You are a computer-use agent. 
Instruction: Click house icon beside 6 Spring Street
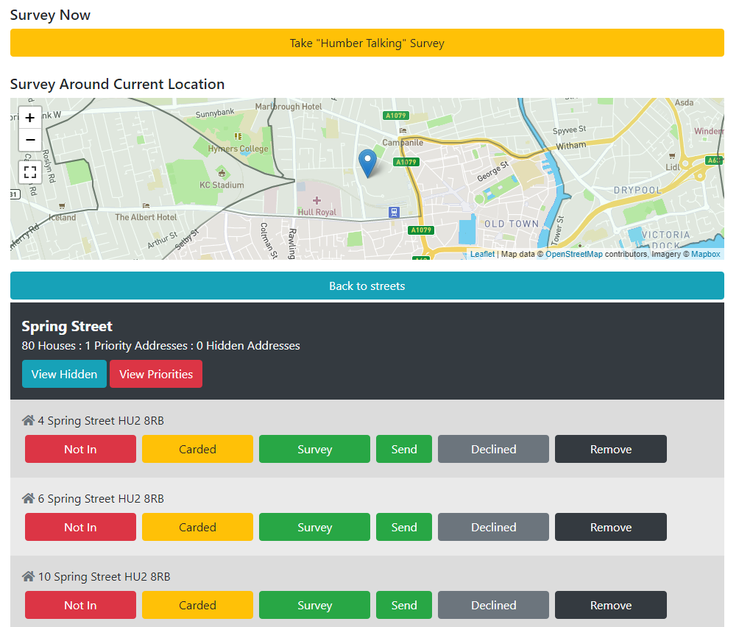click(29, 499)
